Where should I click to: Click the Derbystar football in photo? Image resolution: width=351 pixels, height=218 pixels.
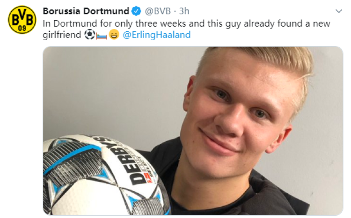105,175
